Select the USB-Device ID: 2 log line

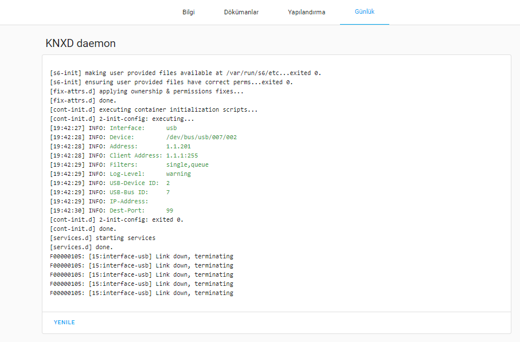point(143,183)
